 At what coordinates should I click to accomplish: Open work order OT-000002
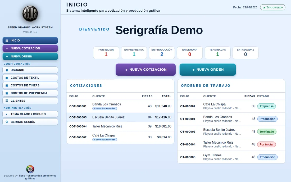231,106
